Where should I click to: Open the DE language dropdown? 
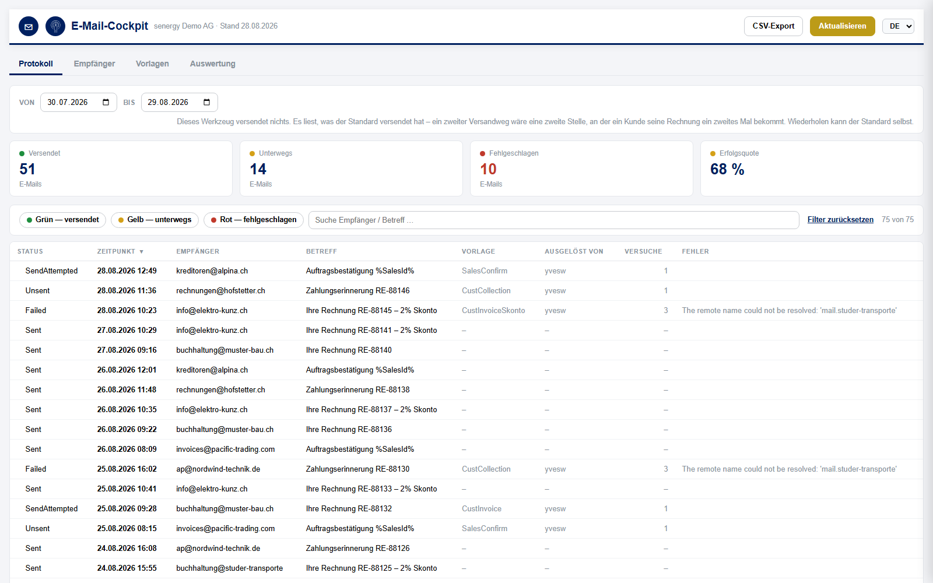click(898, 26)
